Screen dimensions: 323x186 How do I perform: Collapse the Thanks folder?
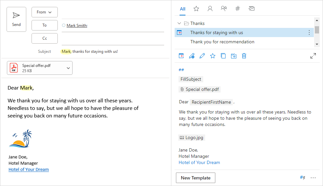tap(179, 23)
